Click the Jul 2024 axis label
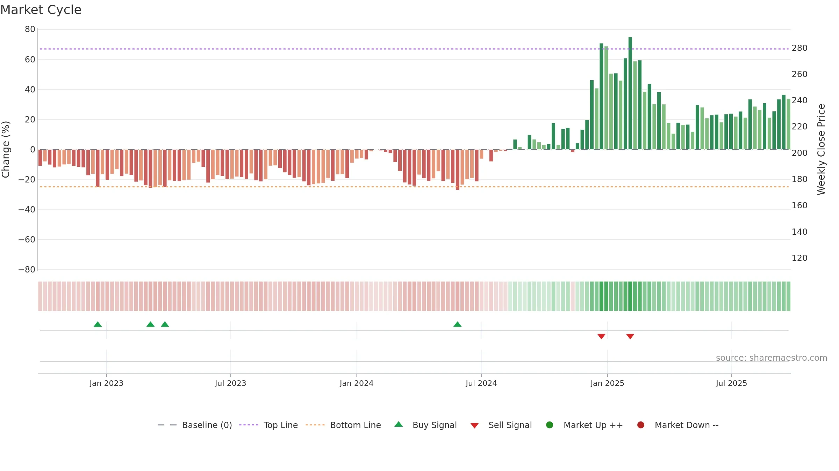Screen dimensions: 839x471 pyautogui.click(x=481, y=383)
